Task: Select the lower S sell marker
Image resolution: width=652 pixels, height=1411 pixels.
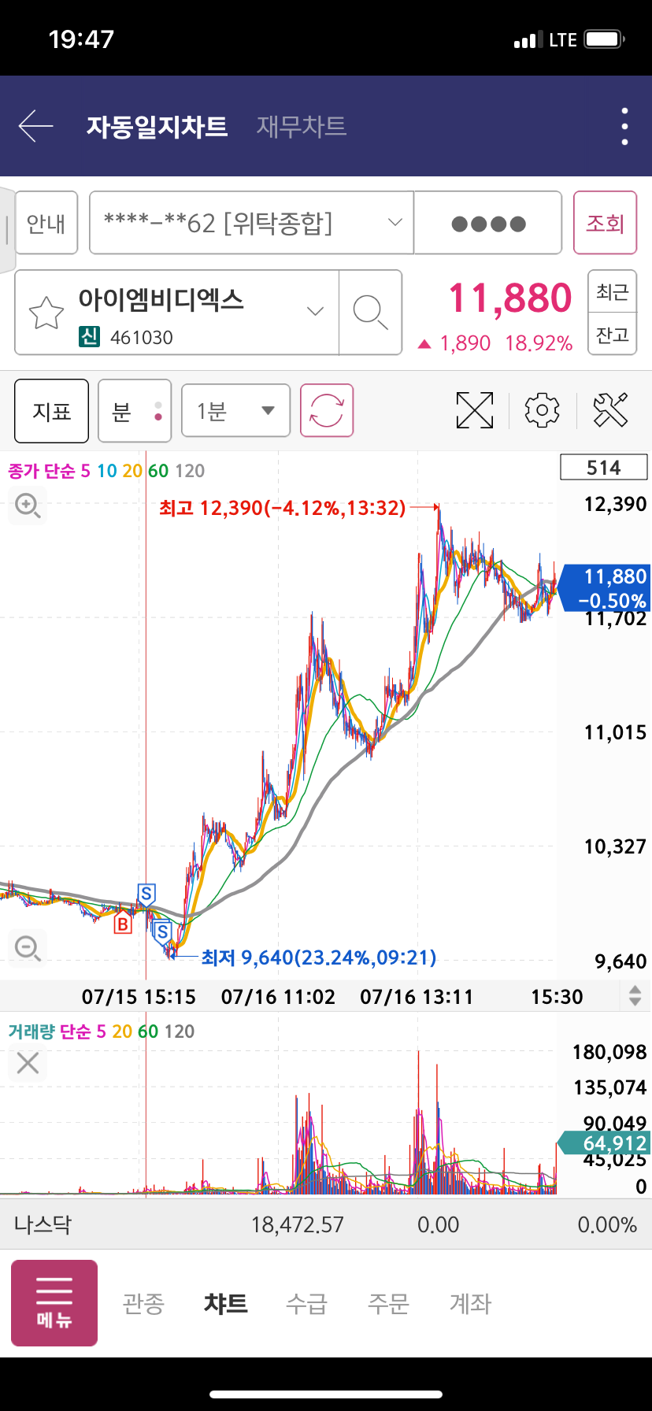Action: coord(162,933)
